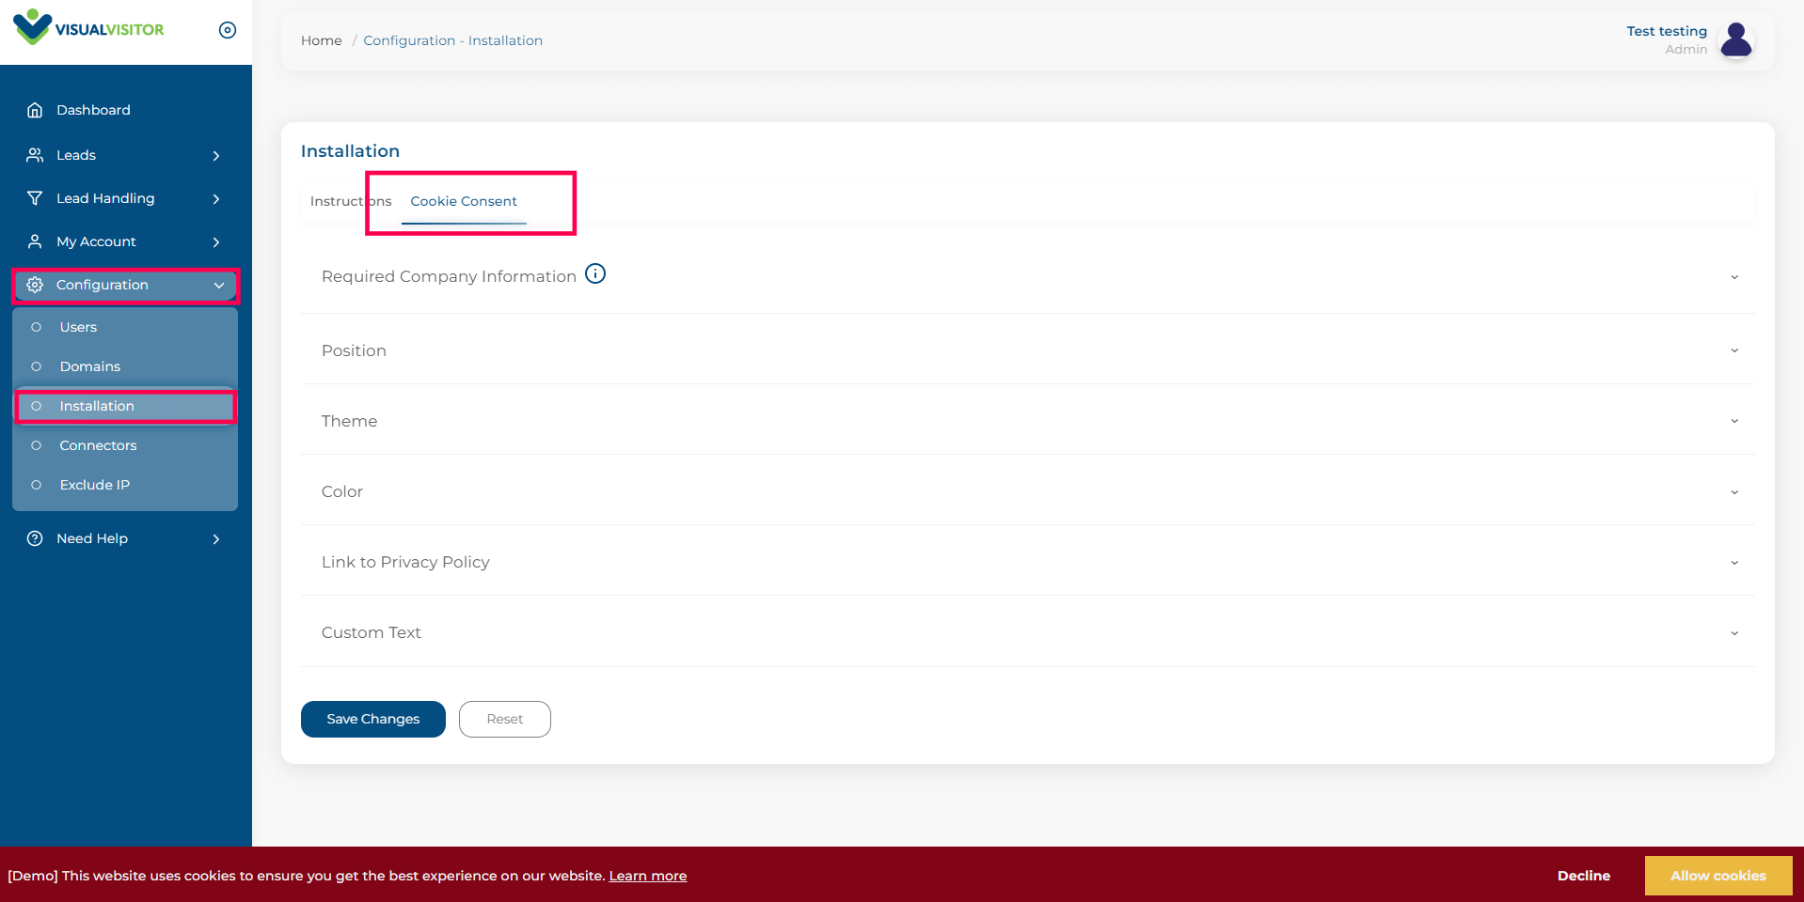Click the Allow cookies button

(1718, 876)
